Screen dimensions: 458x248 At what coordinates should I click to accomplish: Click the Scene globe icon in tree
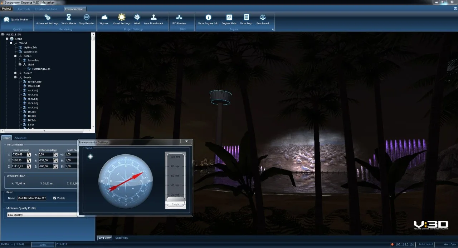click(x=11, y=39)
